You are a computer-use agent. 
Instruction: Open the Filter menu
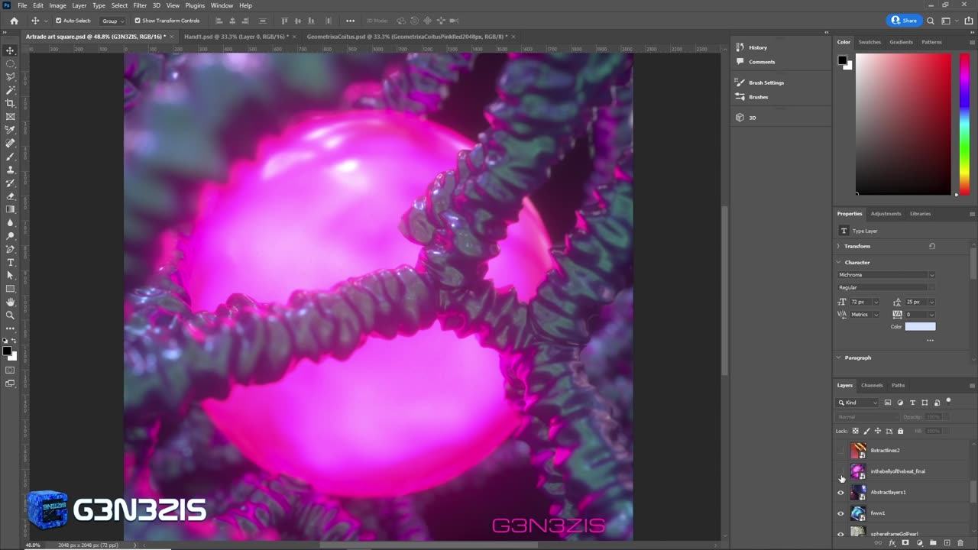click(140, 5)
